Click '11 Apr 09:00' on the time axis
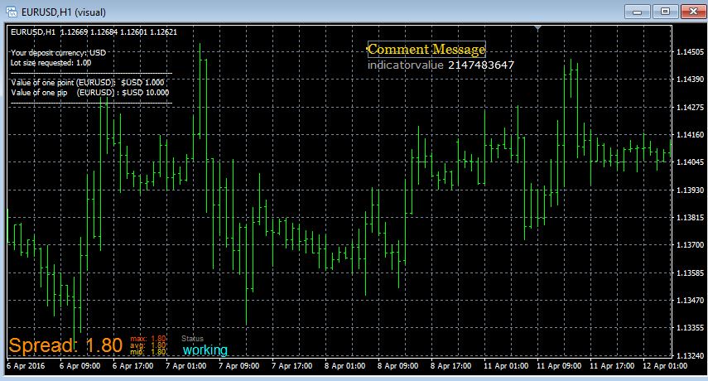The height and width of the screenshot is (381, 708). (559, 365)
